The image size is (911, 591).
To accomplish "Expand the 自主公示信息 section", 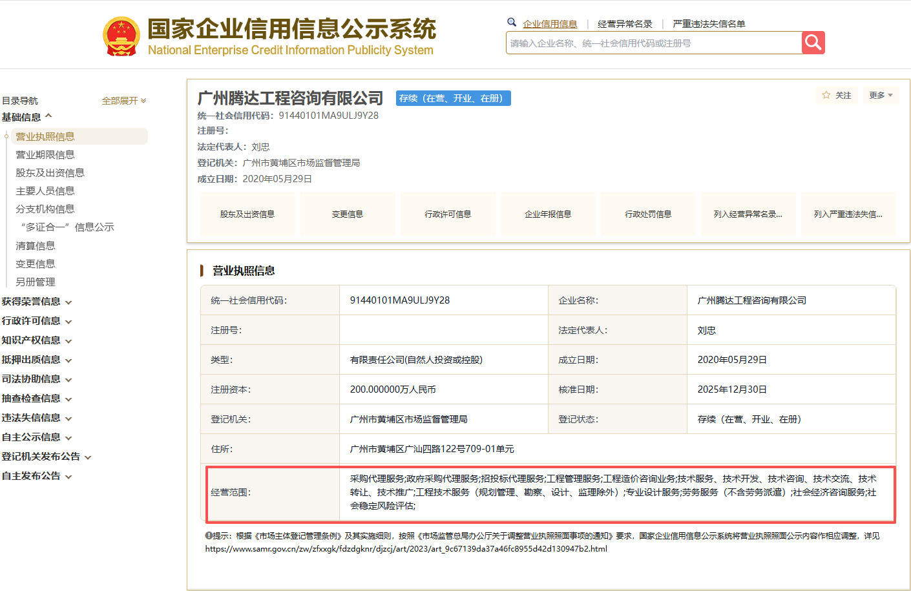I will click(37, 437).
